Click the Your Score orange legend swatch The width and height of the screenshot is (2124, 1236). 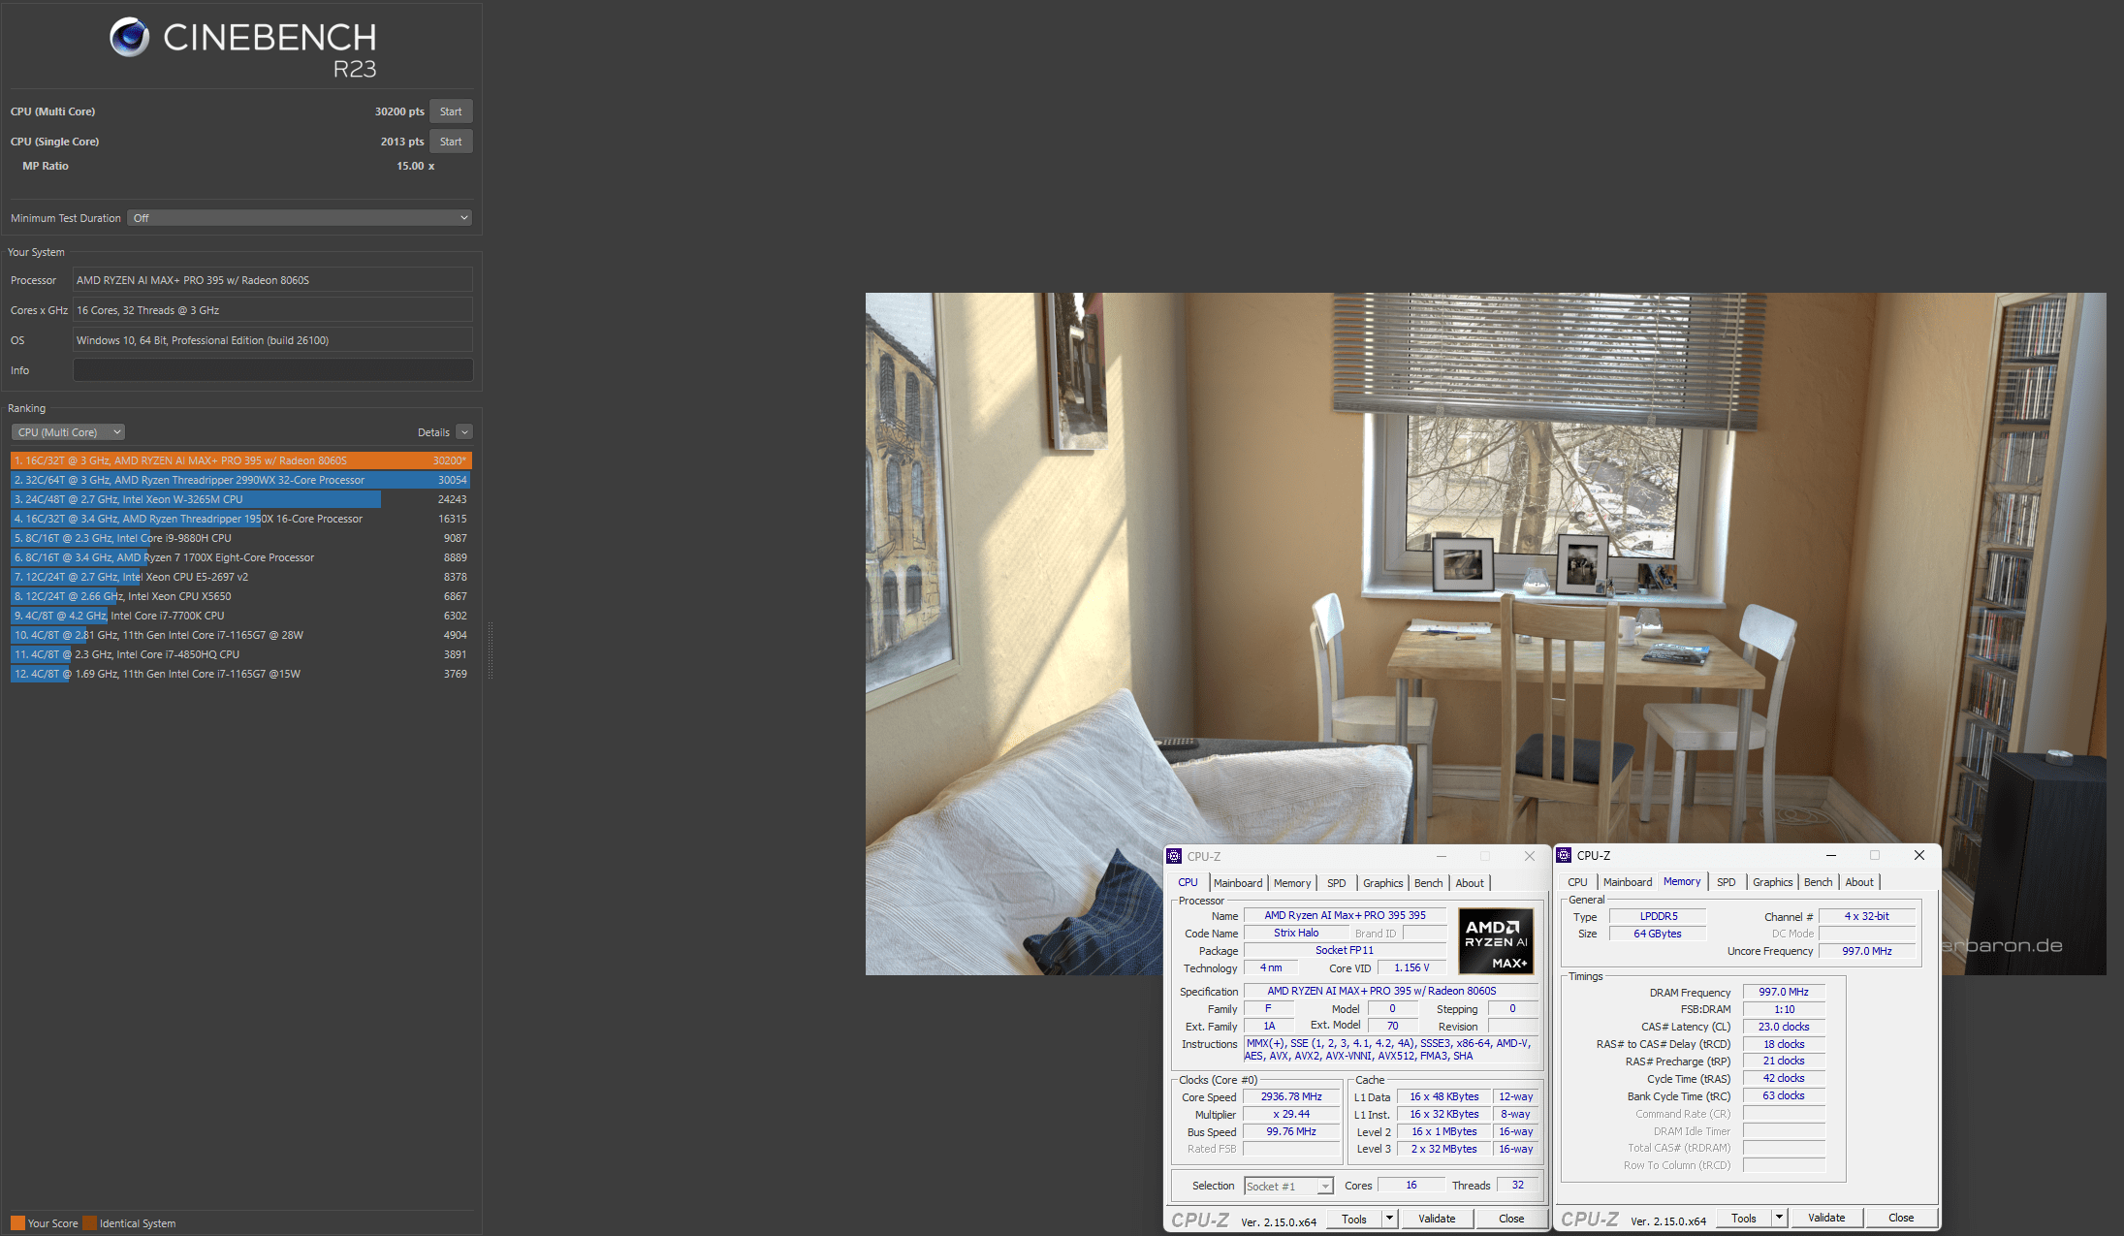(x=17, y=1223)
